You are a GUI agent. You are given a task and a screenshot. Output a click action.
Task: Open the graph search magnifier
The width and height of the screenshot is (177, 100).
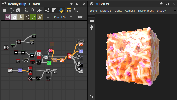[x=32, y=10]
